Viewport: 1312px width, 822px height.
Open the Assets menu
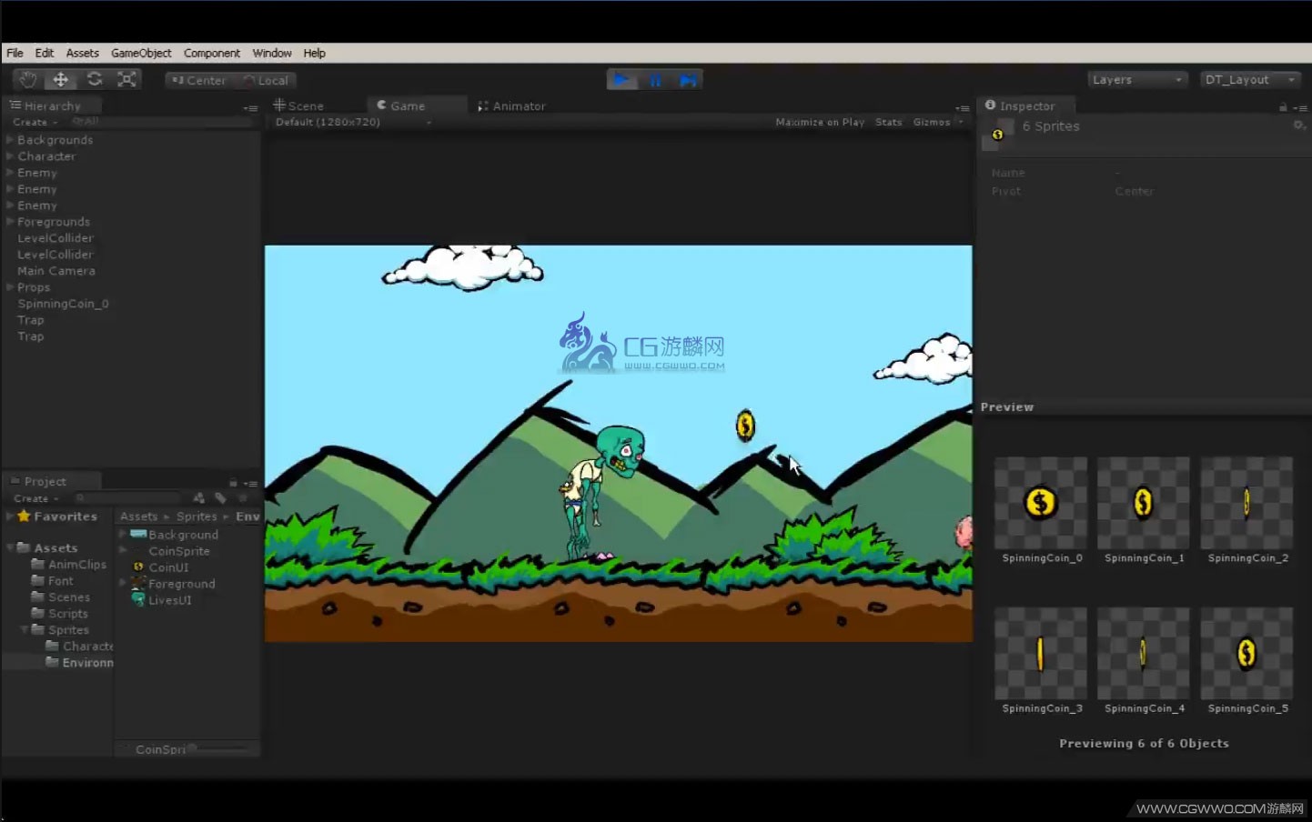click(82, 53)
